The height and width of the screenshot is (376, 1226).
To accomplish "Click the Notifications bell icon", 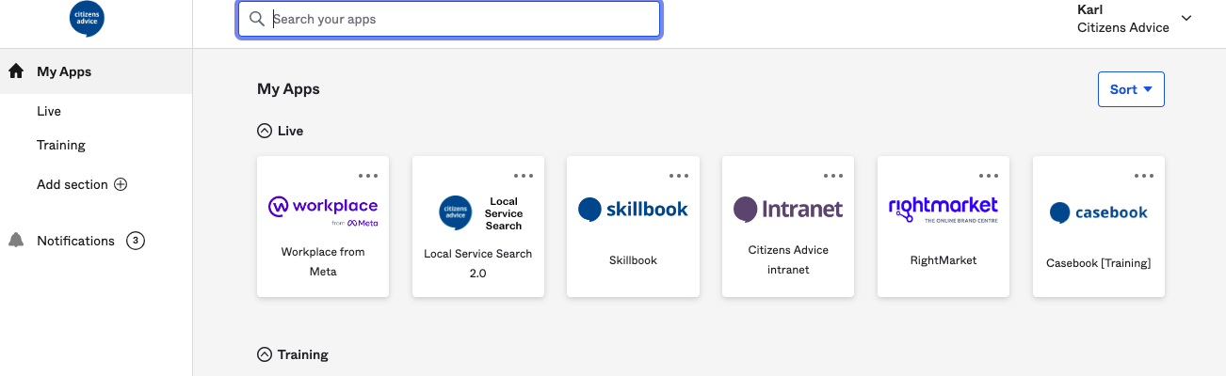I will (x=16, y=241).
